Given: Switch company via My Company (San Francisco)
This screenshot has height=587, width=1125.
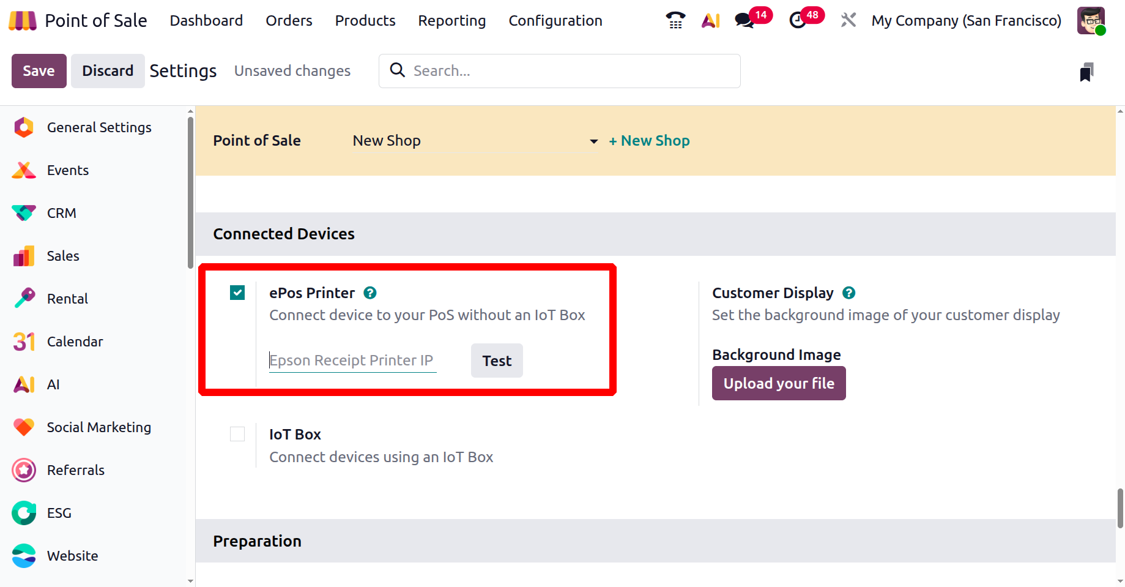Looking at the screenshot, I should (966, 21).
